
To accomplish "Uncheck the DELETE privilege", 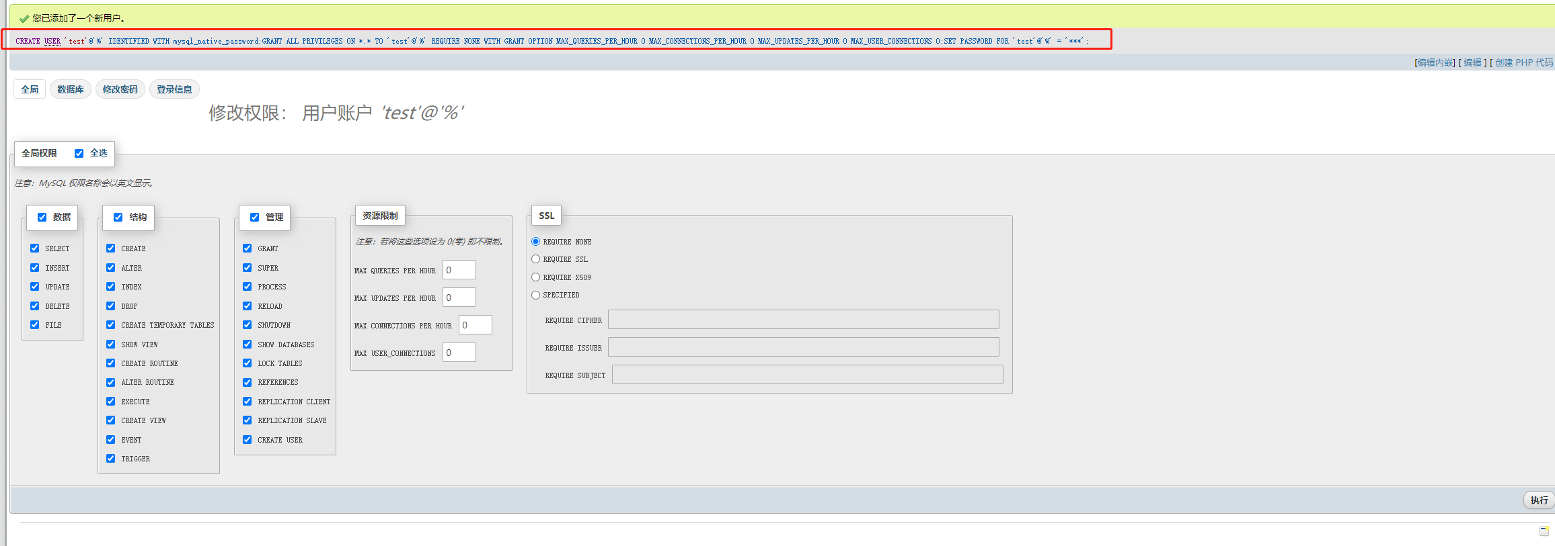I will coord(34,306).
